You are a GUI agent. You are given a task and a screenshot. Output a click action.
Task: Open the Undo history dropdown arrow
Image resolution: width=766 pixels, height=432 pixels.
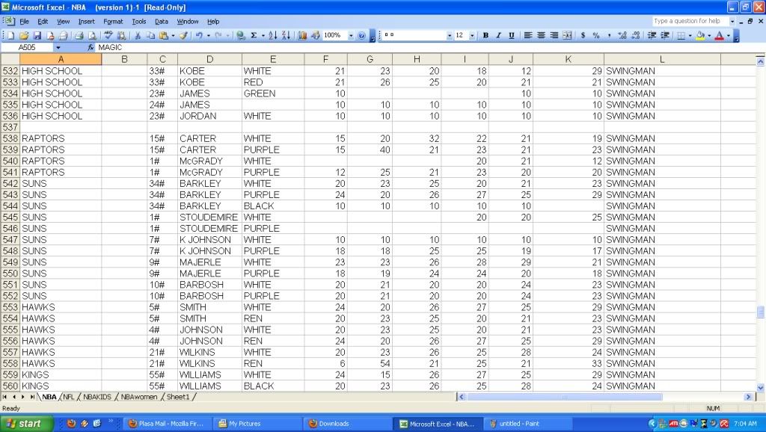point(208,36)
